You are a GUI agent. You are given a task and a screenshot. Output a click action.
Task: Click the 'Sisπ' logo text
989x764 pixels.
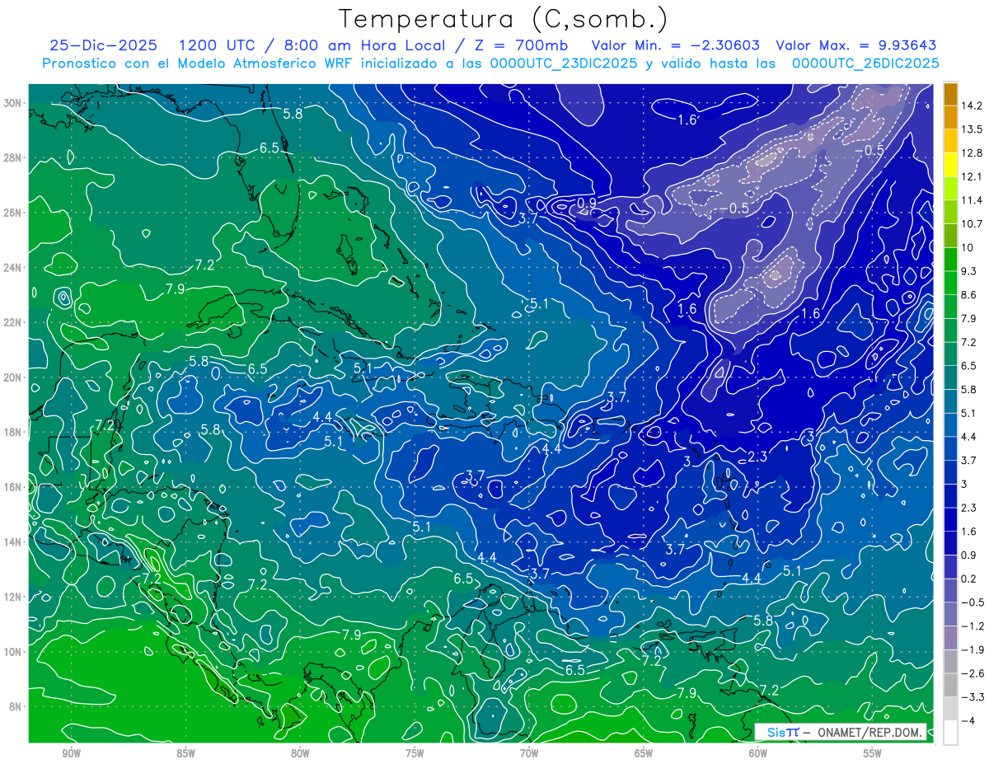pyautogui.click(x=783, y=732)
